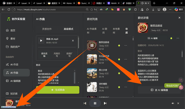The height and width of the screenshot is (109, 185).
Task: Select the 音频扩写 option
Action: pos(69,55)
